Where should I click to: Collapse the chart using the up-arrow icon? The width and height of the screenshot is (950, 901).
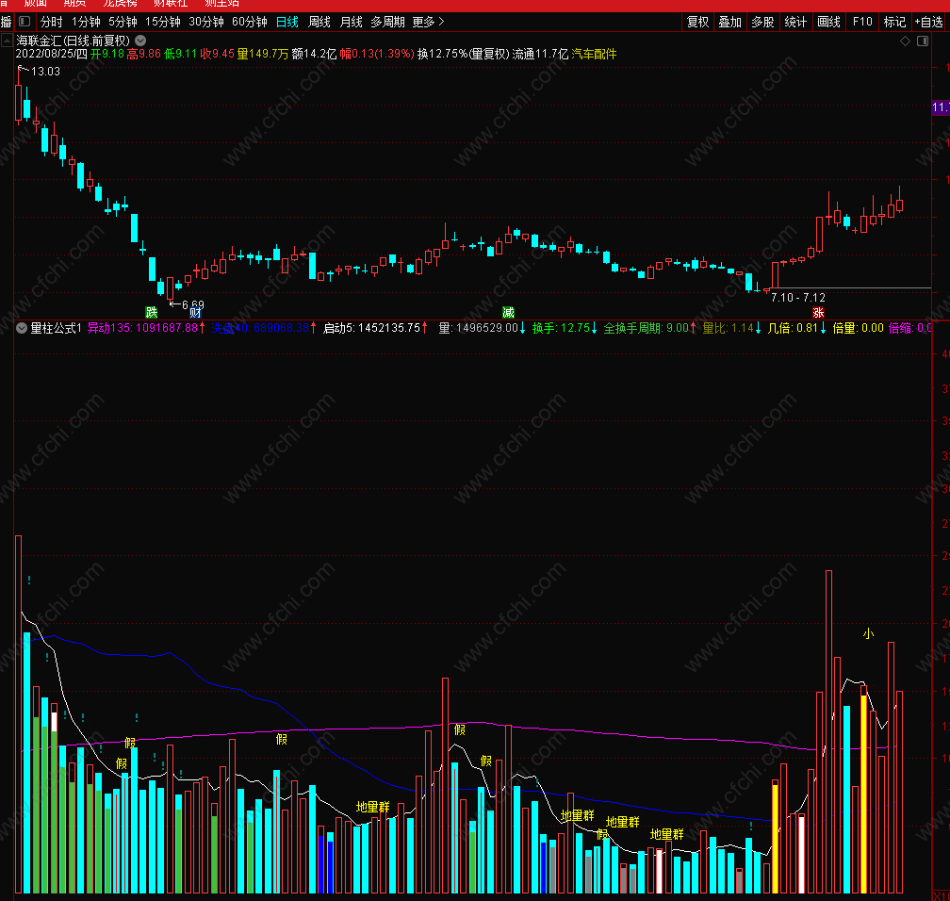click(x=7, y=41)
